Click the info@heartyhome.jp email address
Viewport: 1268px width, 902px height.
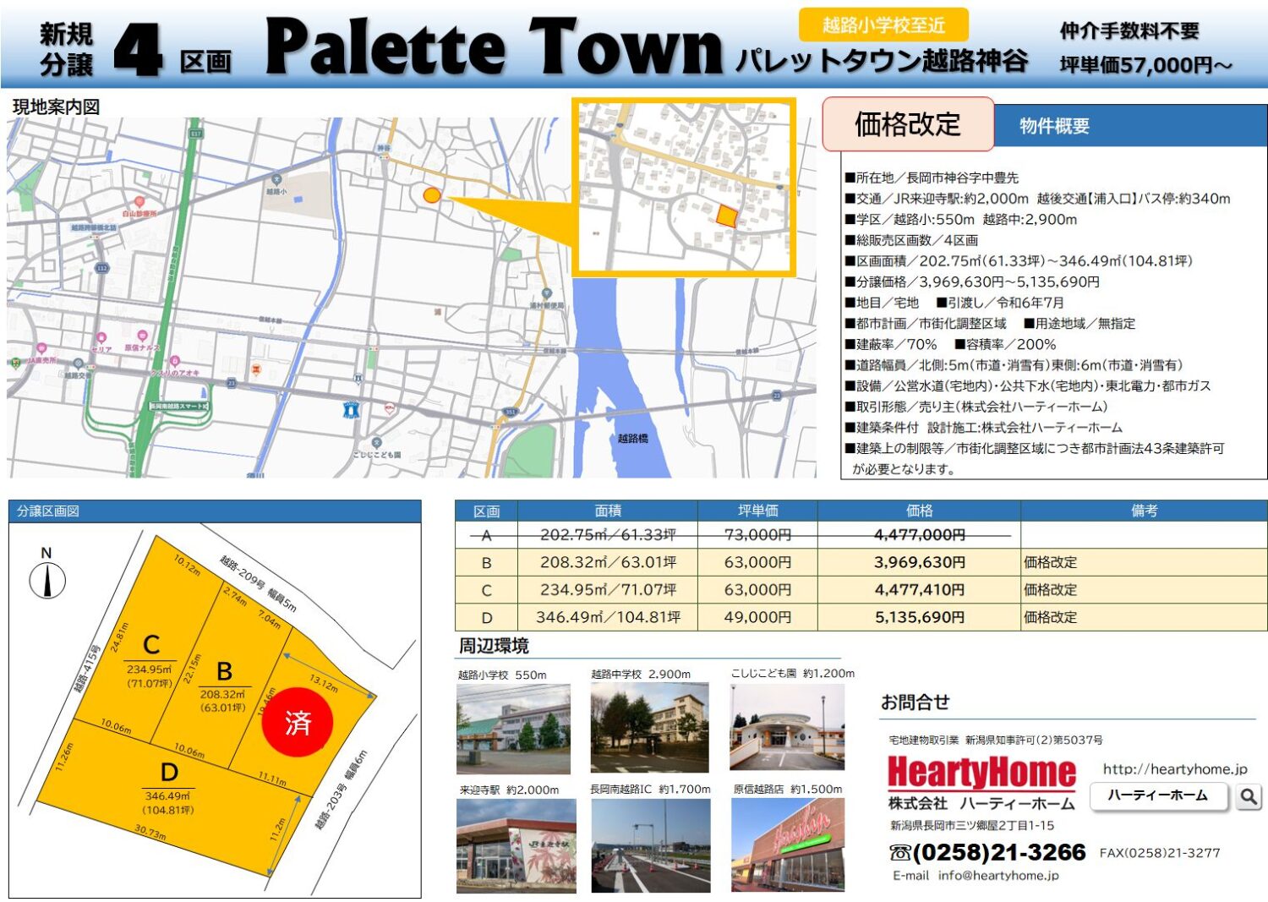pos(997,875)
